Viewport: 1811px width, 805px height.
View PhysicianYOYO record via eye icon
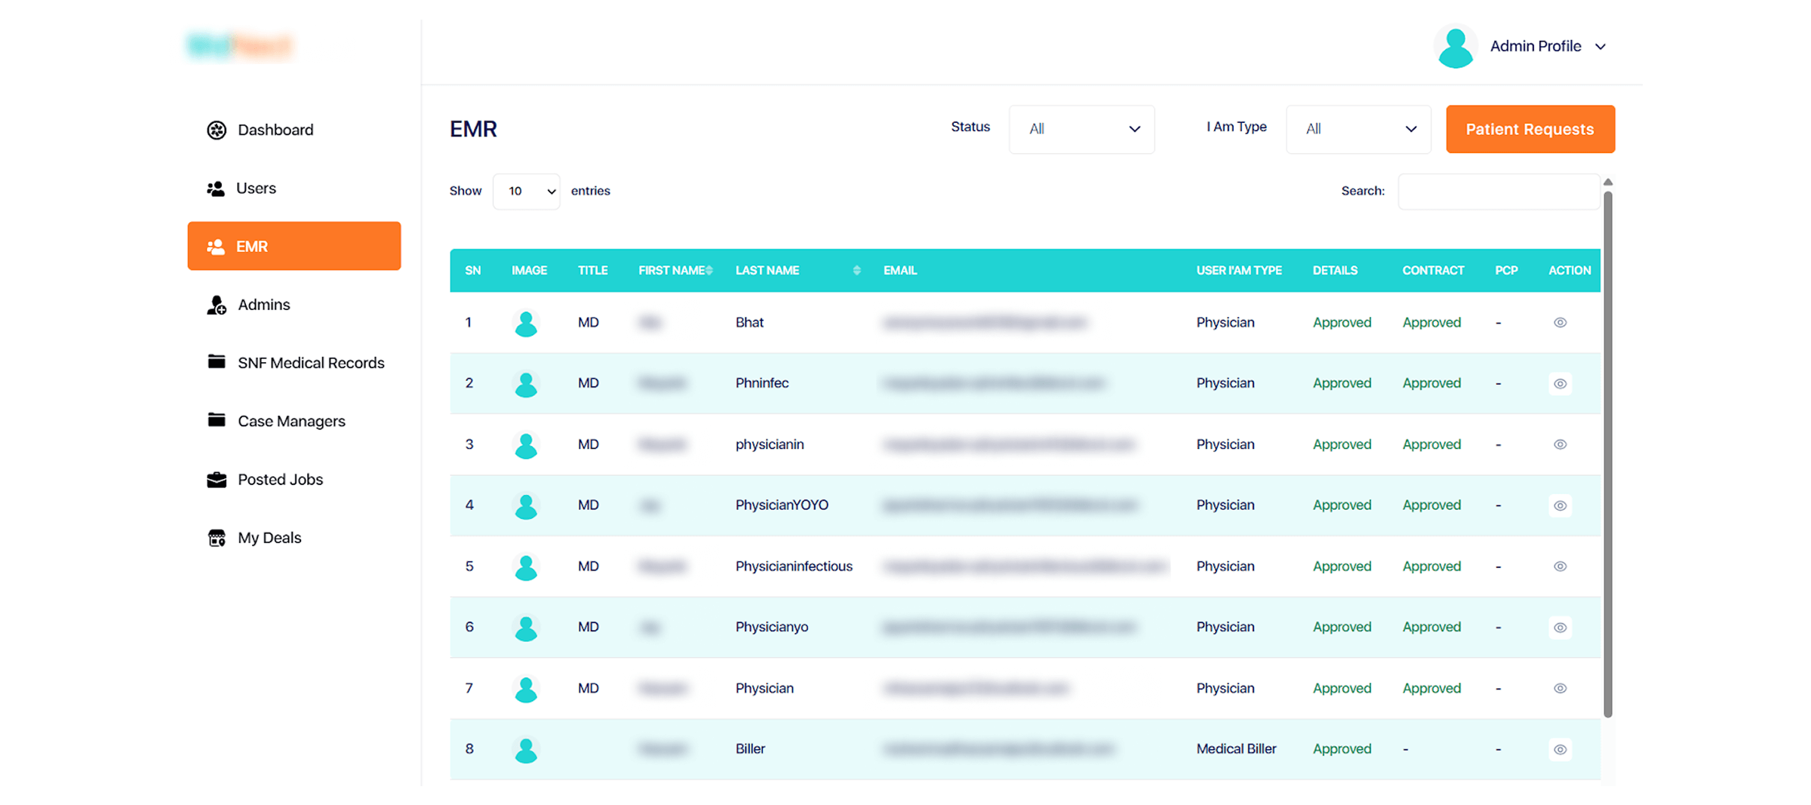(x=1560, y=505)
